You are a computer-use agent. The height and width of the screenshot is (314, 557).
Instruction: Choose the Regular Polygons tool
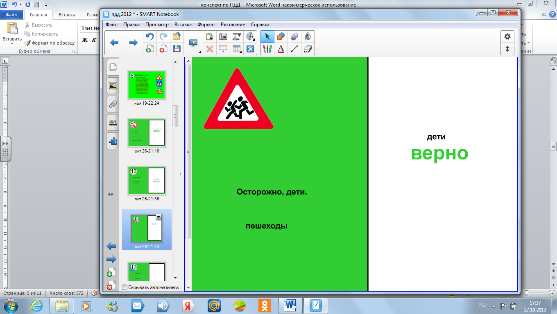294,36
